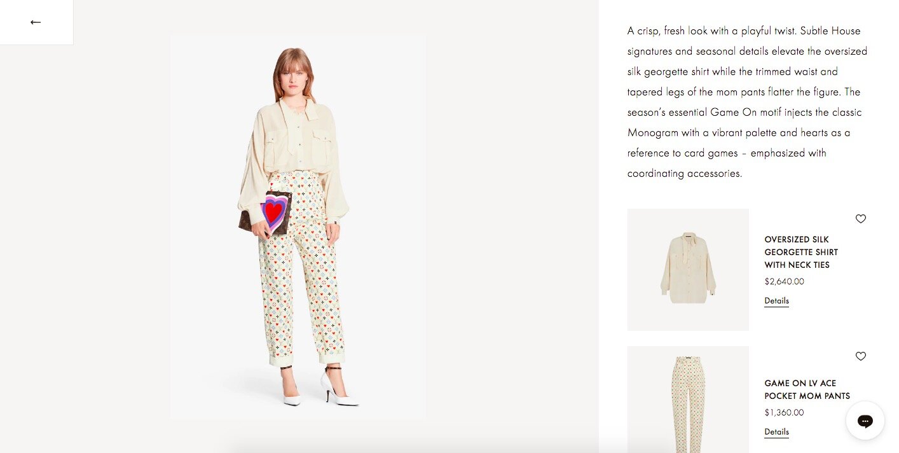Click the patterned pants worn by model
This screenshot has width=899, height=453.
coord(301,267)
